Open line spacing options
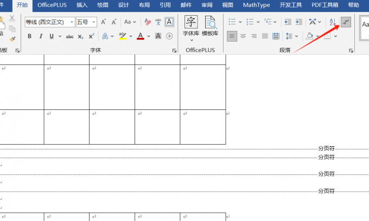Screen dimensions: 369x221 [289, 36]
